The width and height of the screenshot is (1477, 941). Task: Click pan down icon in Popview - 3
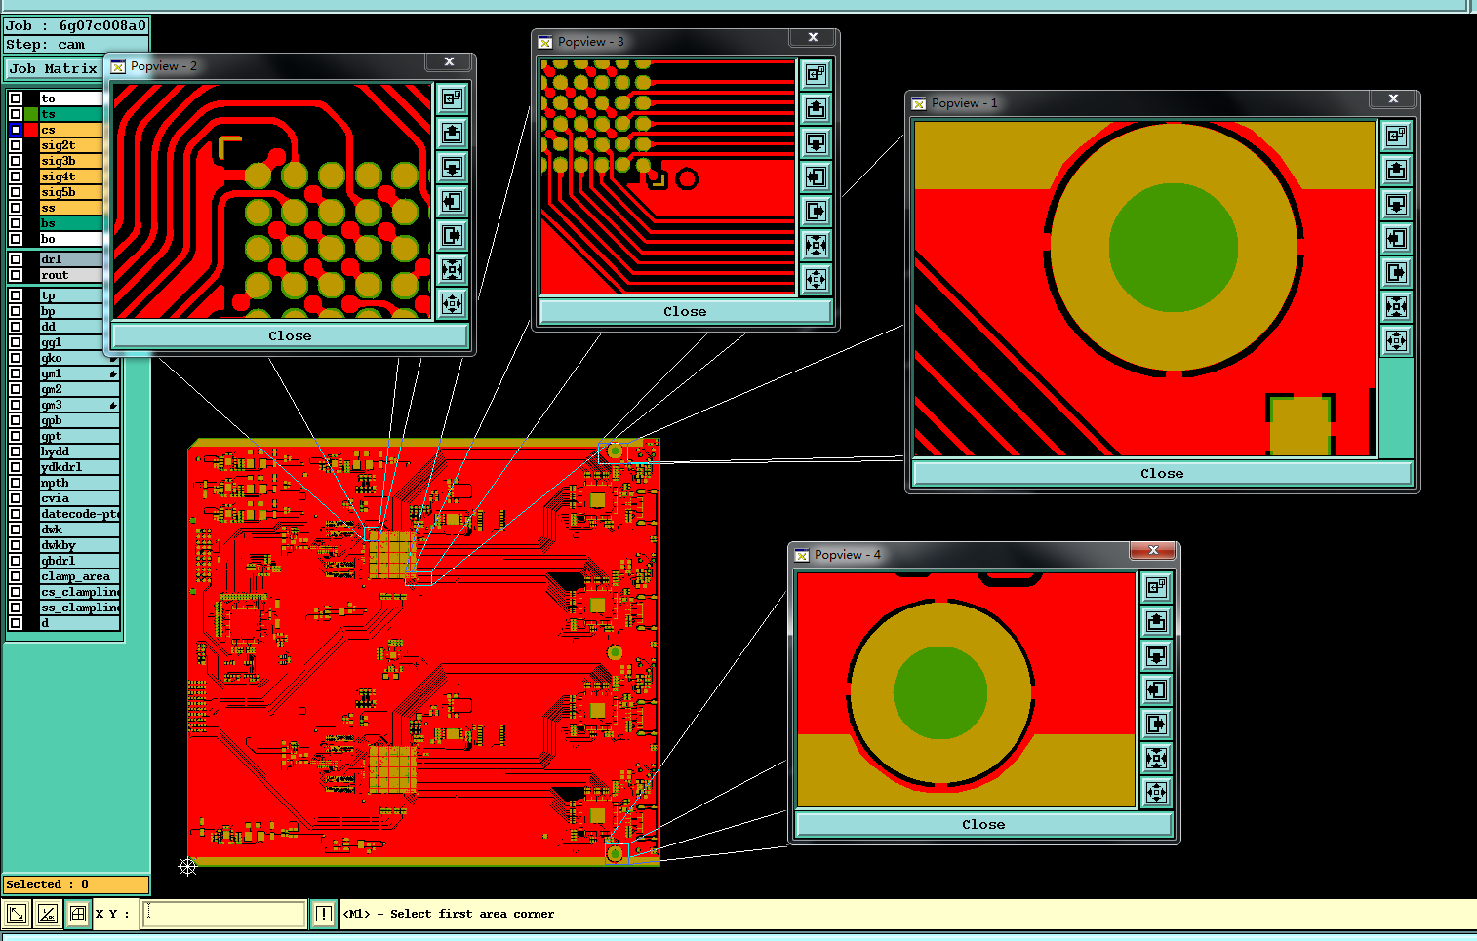(816, 142)
